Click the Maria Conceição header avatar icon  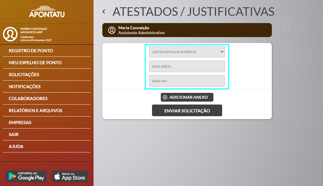112,30
